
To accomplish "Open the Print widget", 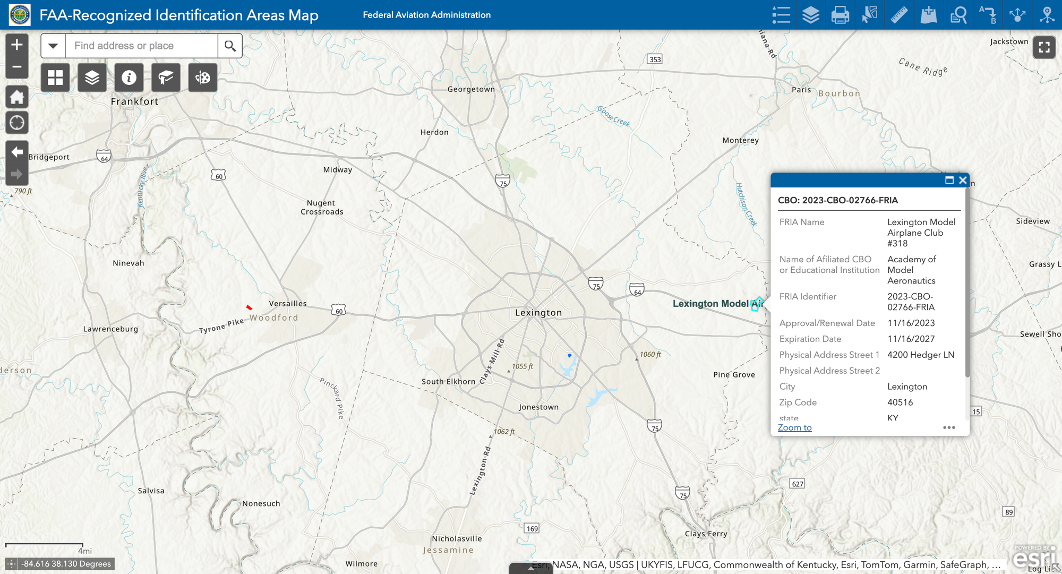I will 840,15.
